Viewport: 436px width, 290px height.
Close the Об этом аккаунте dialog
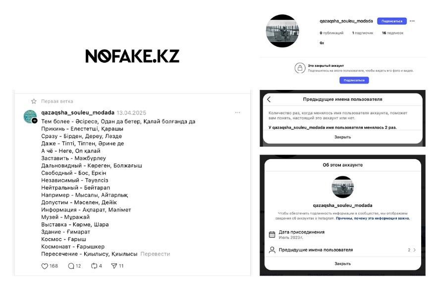click(x=342, y=263)
